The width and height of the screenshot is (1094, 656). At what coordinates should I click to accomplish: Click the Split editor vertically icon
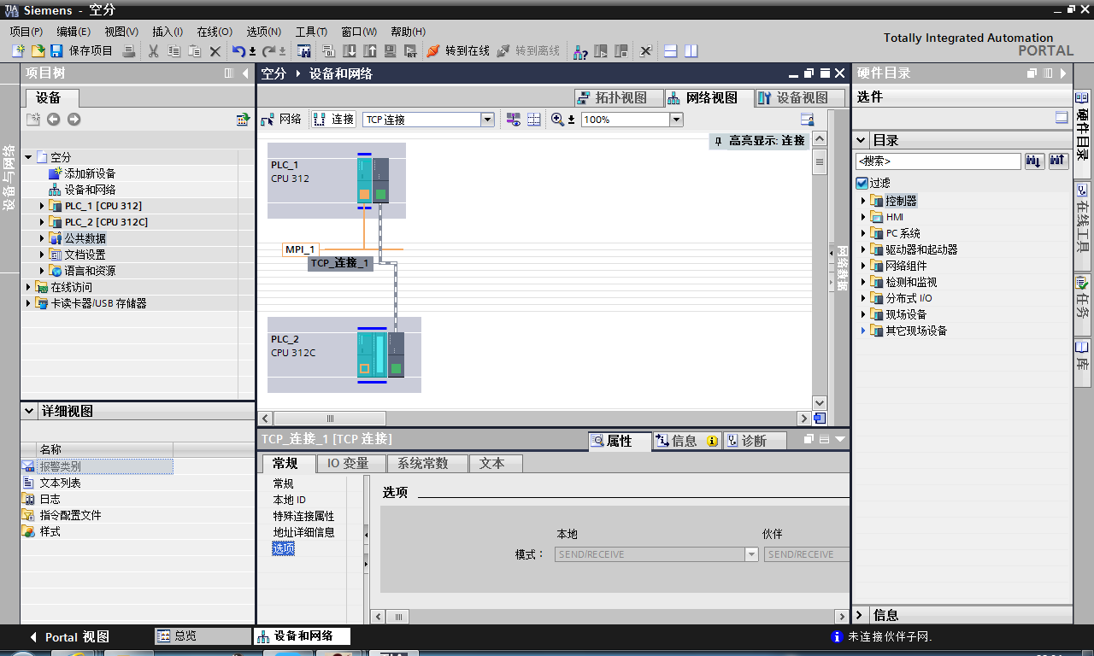coord(691,51)
